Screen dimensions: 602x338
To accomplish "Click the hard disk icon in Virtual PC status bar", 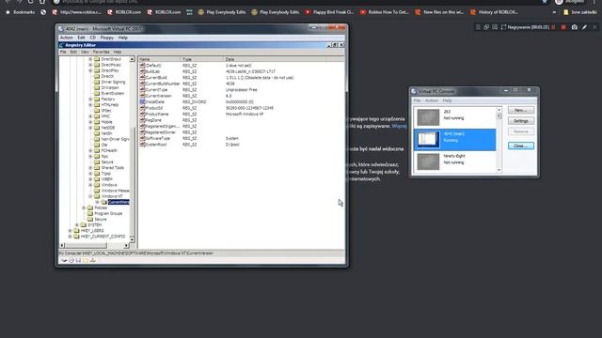I will pos(64,261).
